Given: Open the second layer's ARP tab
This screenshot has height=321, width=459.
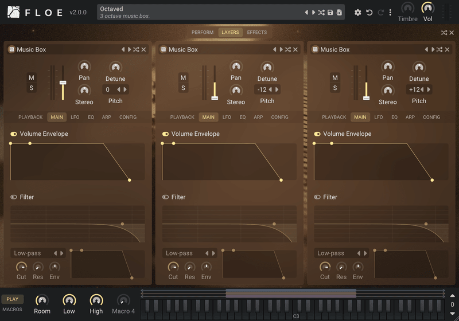Looking at the screenshot, I should 258,117.
